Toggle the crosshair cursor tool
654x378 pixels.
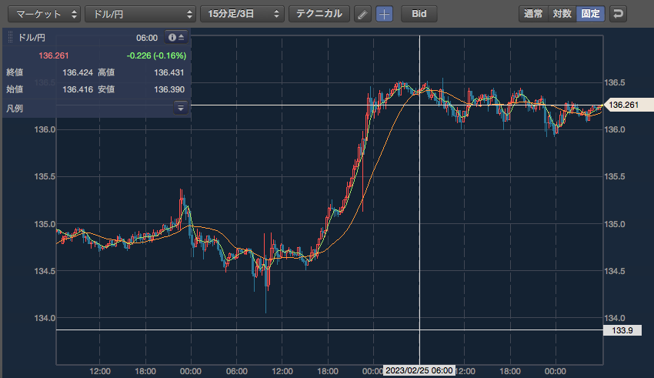point(384,14)
